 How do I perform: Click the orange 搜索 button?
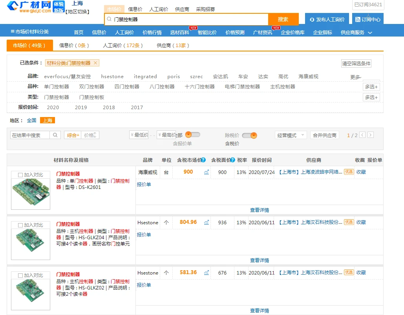click(283, 19)
